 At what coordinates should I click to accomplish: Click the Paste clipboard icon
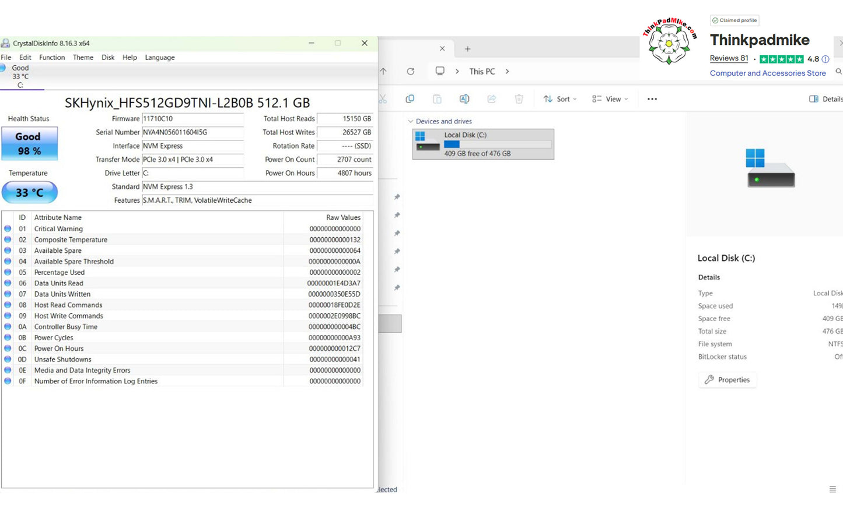[437, 99]
